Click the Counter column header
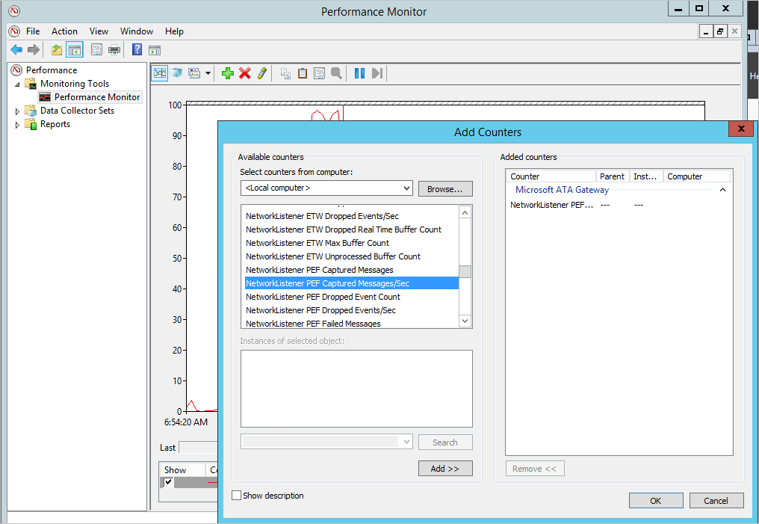This screenshot has width=759, height=524. tap(551, 176)
